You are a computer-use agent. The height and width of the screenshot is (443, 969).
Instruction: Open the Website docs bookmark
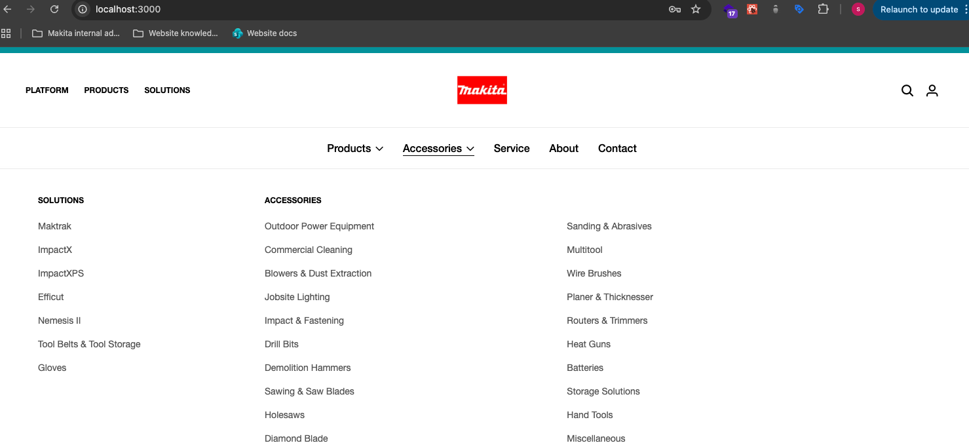265,33
